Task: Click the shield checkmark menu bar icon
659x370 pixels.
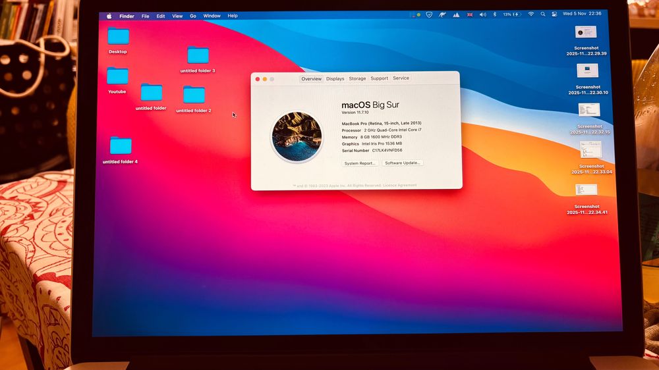Action: point(429,14)
